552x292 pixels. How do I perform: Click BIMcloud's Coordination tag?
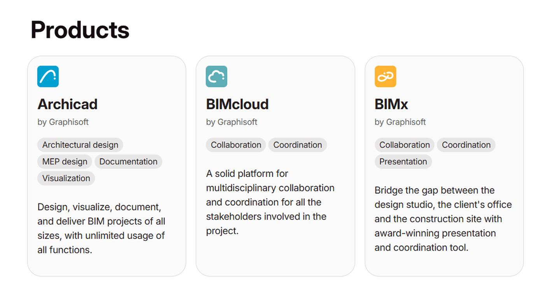coord(298,145)
